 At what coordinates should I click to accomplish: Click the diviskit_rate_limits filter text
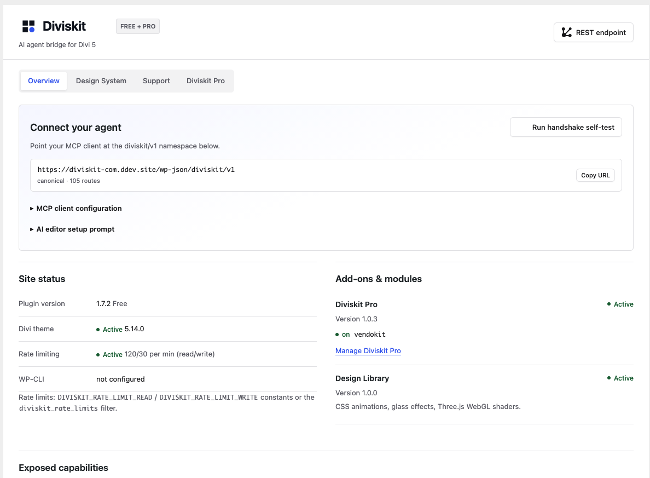(59, 408)
